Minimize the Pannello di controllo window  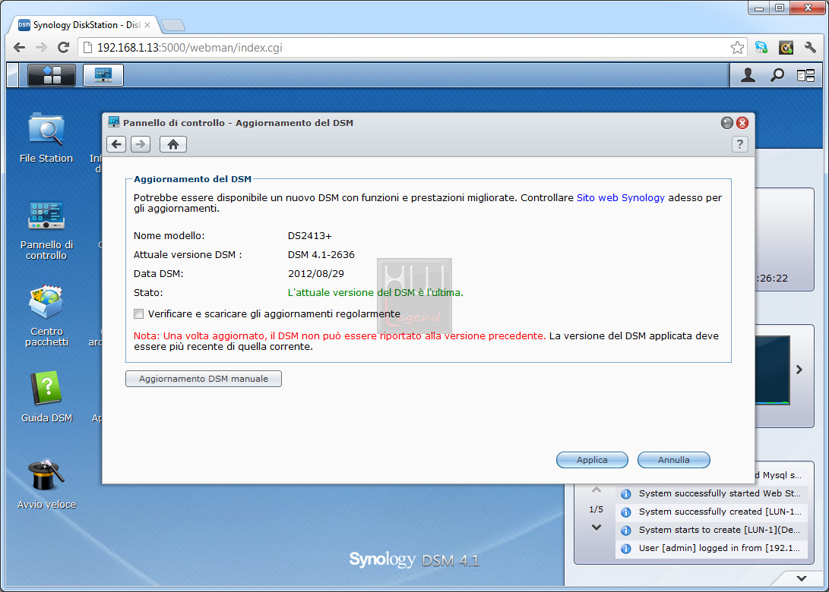(727, 123)
